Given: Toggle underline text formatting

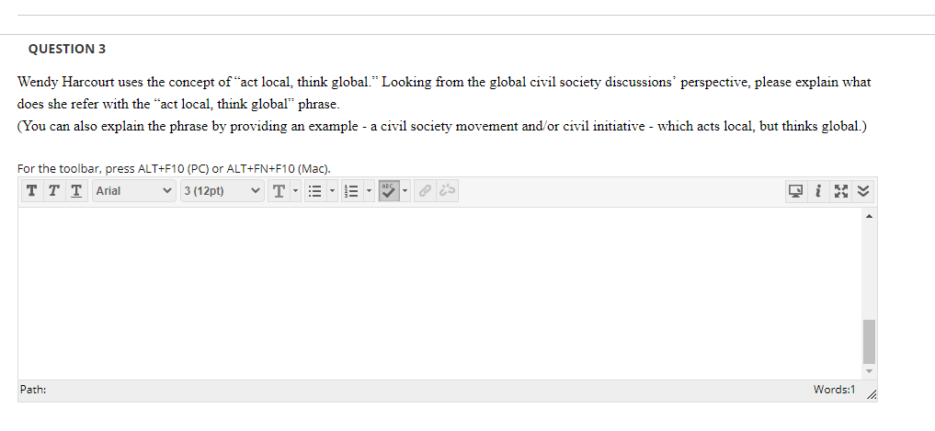Looking at the screenshot, I should coord(75,191).
